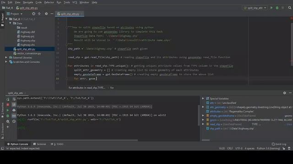Execute current statement in console (green arrow)
Viewport: 293px width, 164px height.
(x=8, y=110)
